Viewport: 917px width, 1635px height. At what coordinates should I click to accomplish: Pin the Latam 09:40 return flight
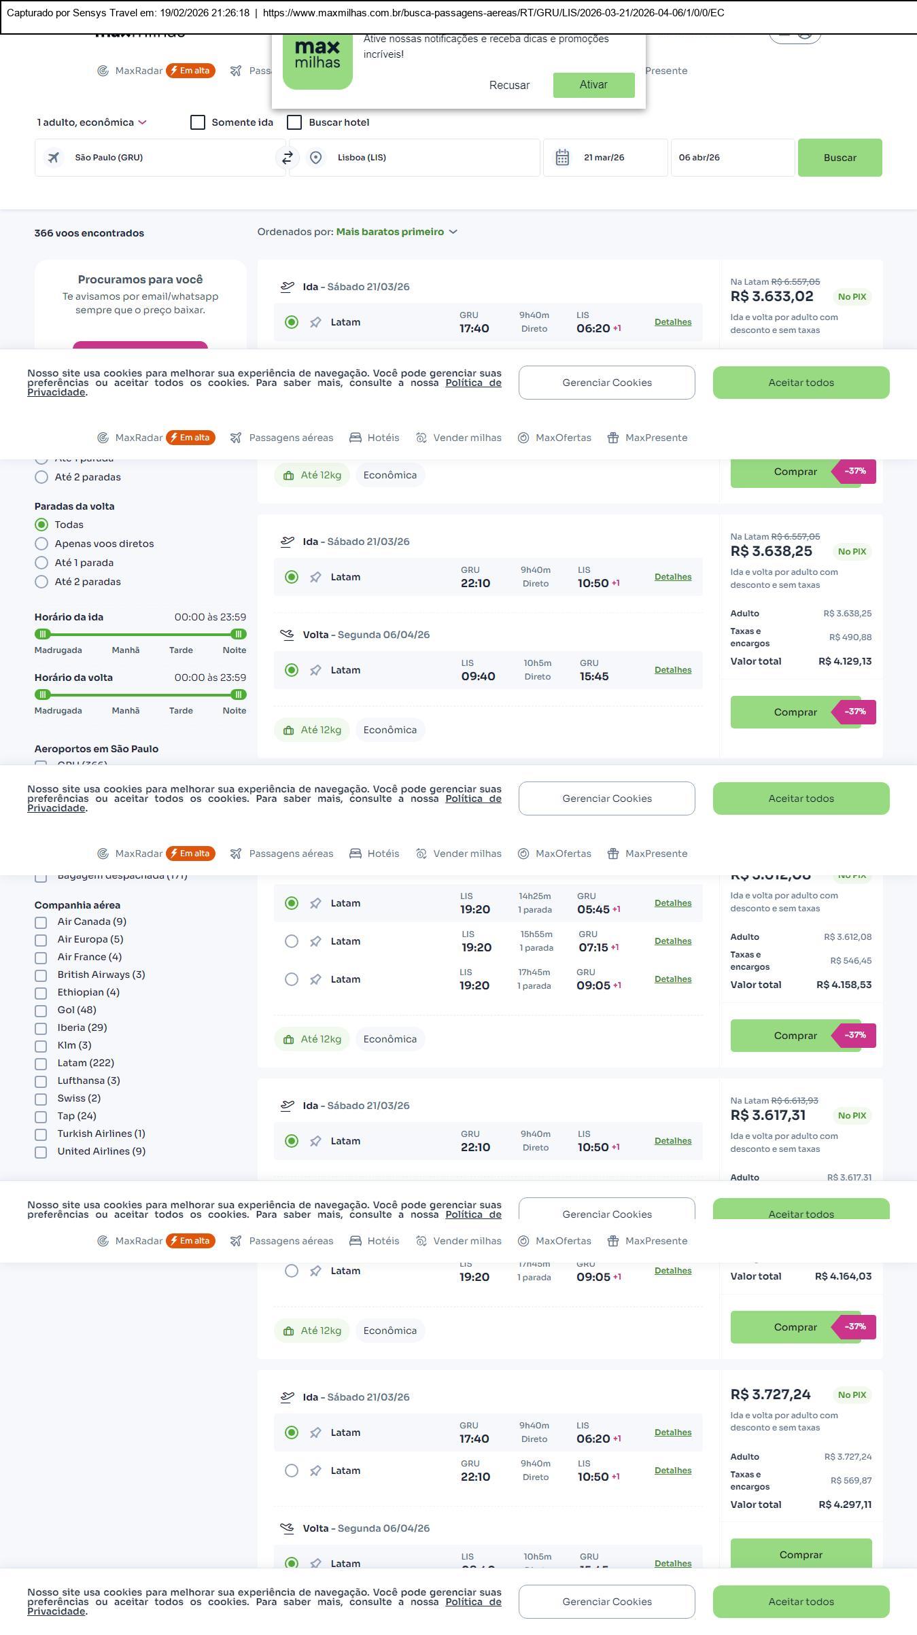pyautogui.click(x=315, y=670)
